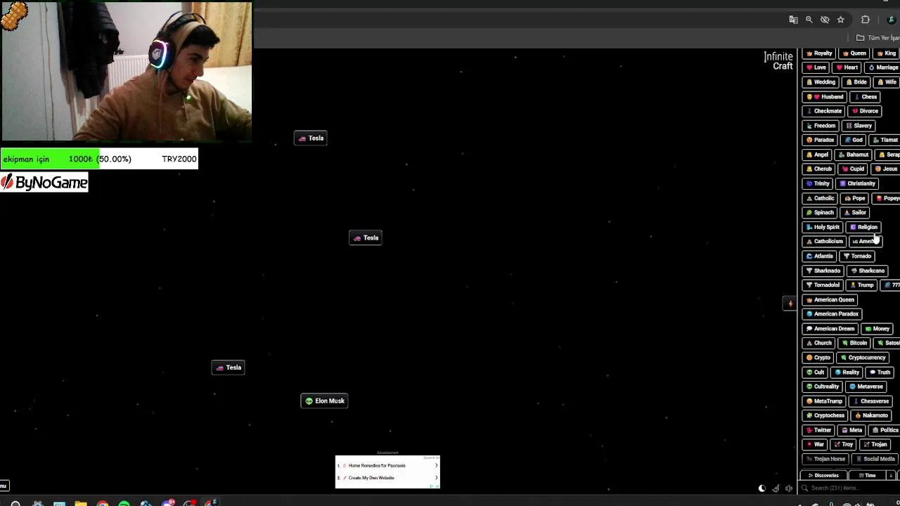Viewport: 900px width, 506px height.
Task: Click the crossed-eye tracking icon
Action: [x=825, y=20]
